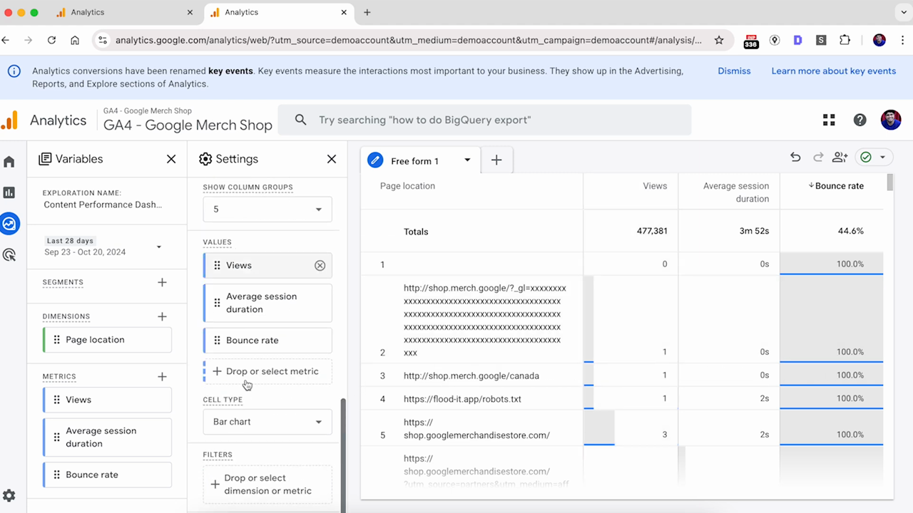Add a new exploration tab
Viewport: 913px width, 513px height.
tap(496, 160)
